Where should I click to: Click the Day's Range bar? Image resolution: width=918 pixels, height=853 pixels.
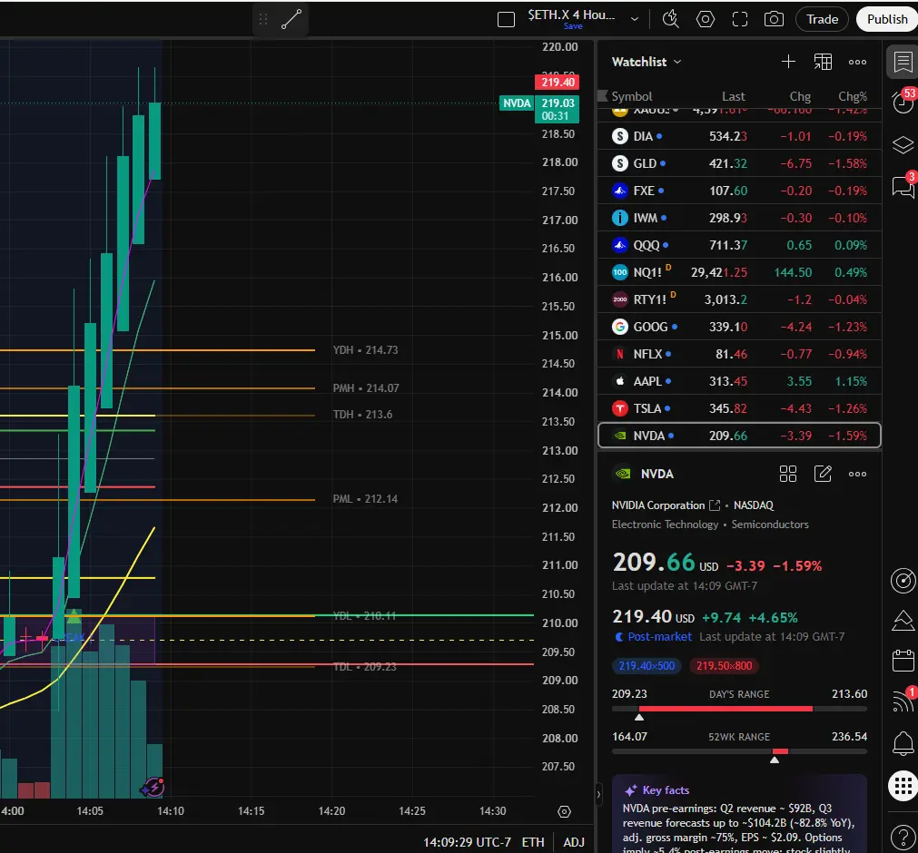739,709
